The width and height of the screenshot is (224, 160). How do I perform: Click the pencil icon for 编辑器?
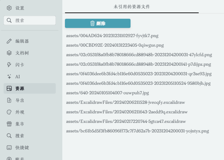click(9, 41)
